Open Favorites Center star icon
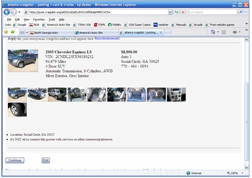Viewport: 252px width, 178px height. pyautogui.click(x=6, y=32)
